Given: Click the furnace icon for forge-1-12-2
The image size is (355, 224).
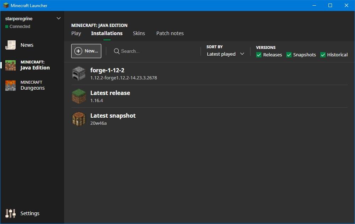Looking at the screenshot, I should [x=79, y=73].
